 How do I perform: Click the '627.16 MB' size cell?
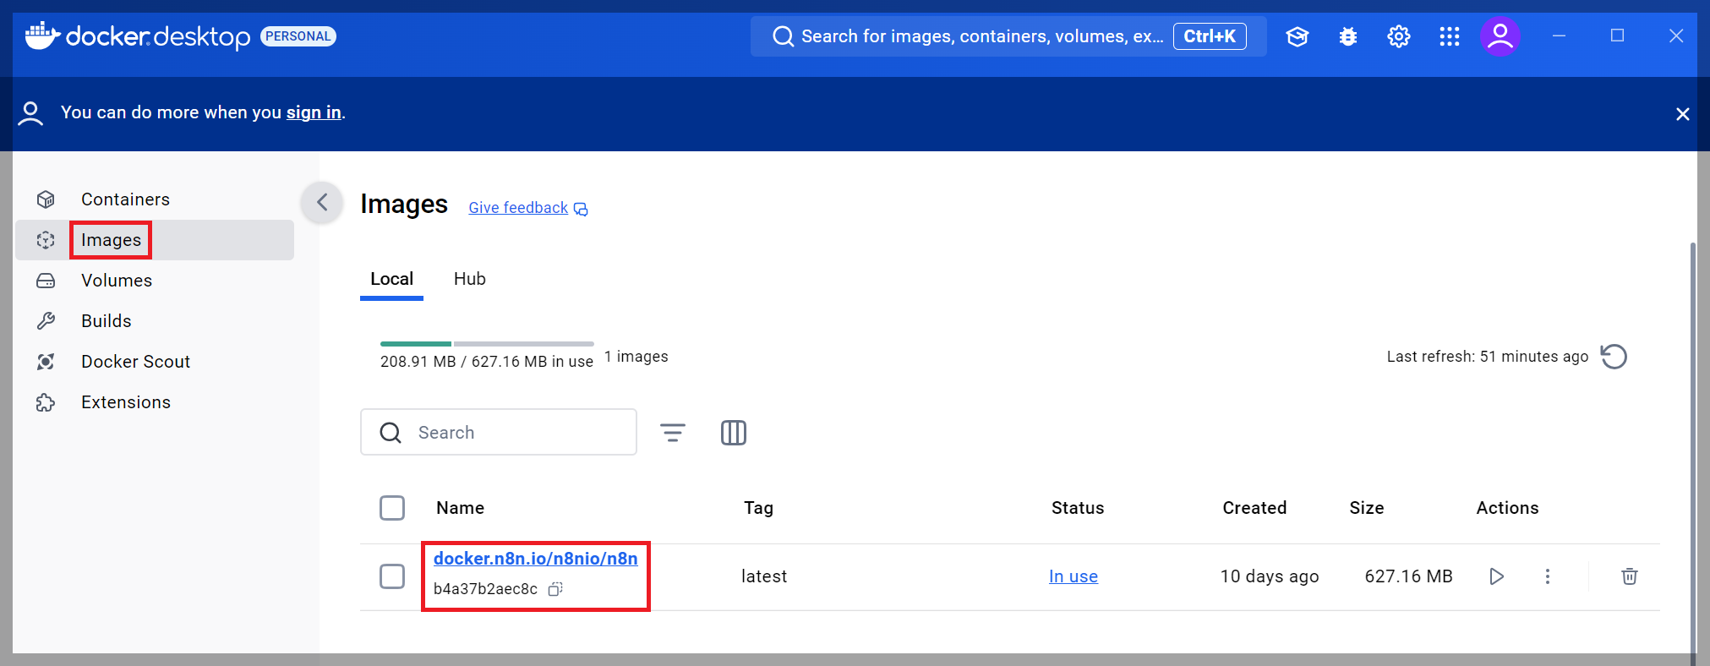(1408, 576)
